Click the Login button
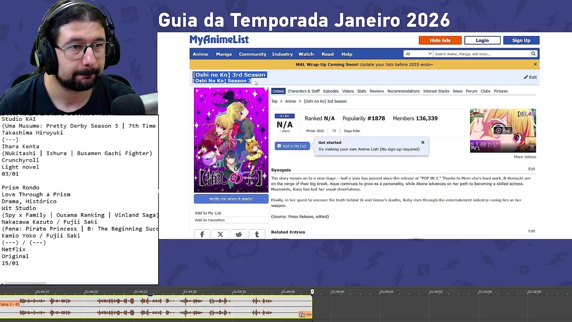The width and height of the screenshot is (572, 322). 482,40
